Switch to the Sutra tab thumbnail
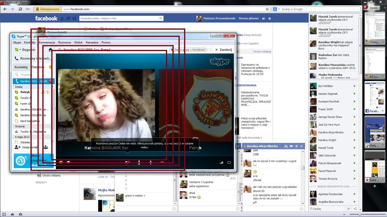Screen dimensions: 387x217 pyautogui.click(x=375, y=167)
